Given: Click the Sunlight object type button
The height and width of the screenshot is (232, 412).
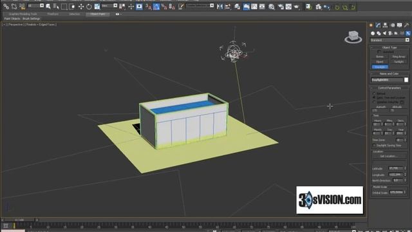Looking at the screenshot, I should point(398,62).
